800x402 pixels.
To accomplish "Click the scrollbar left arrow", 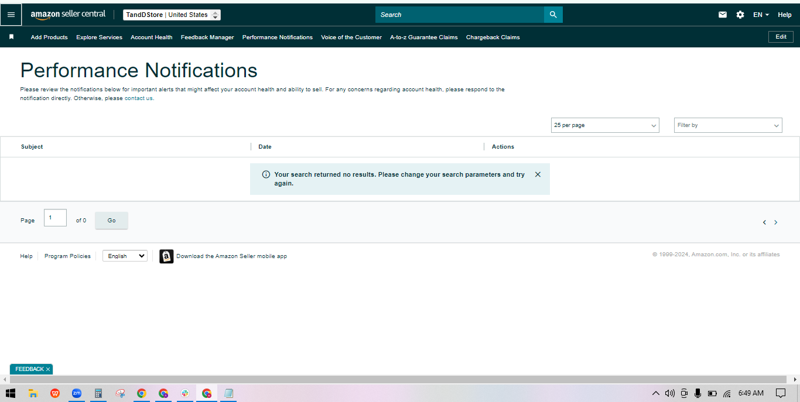I will tap(5, 380).
